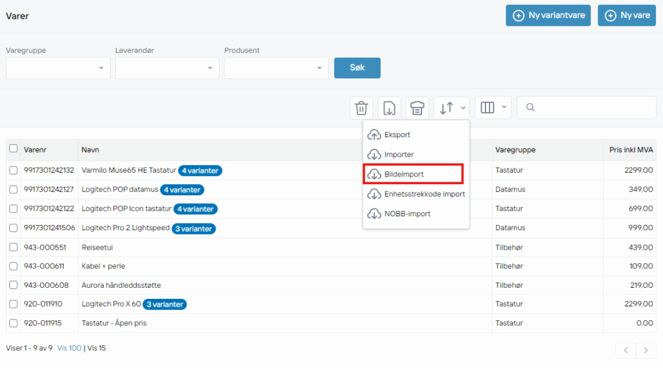Click the printer icon in toolbar

pyautogui.click(x=417, y=108)
